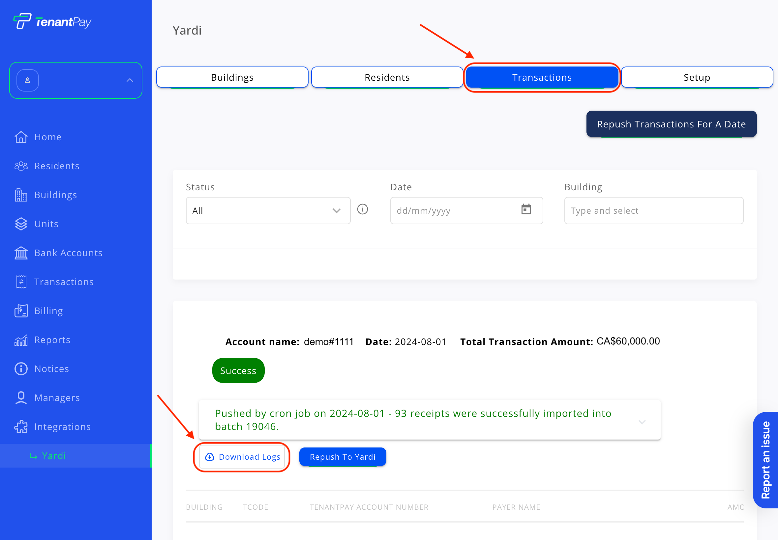Click the Download Logs button
This screenshot has height=540, width=778.
pyautogui.click(x=242, y=457)
